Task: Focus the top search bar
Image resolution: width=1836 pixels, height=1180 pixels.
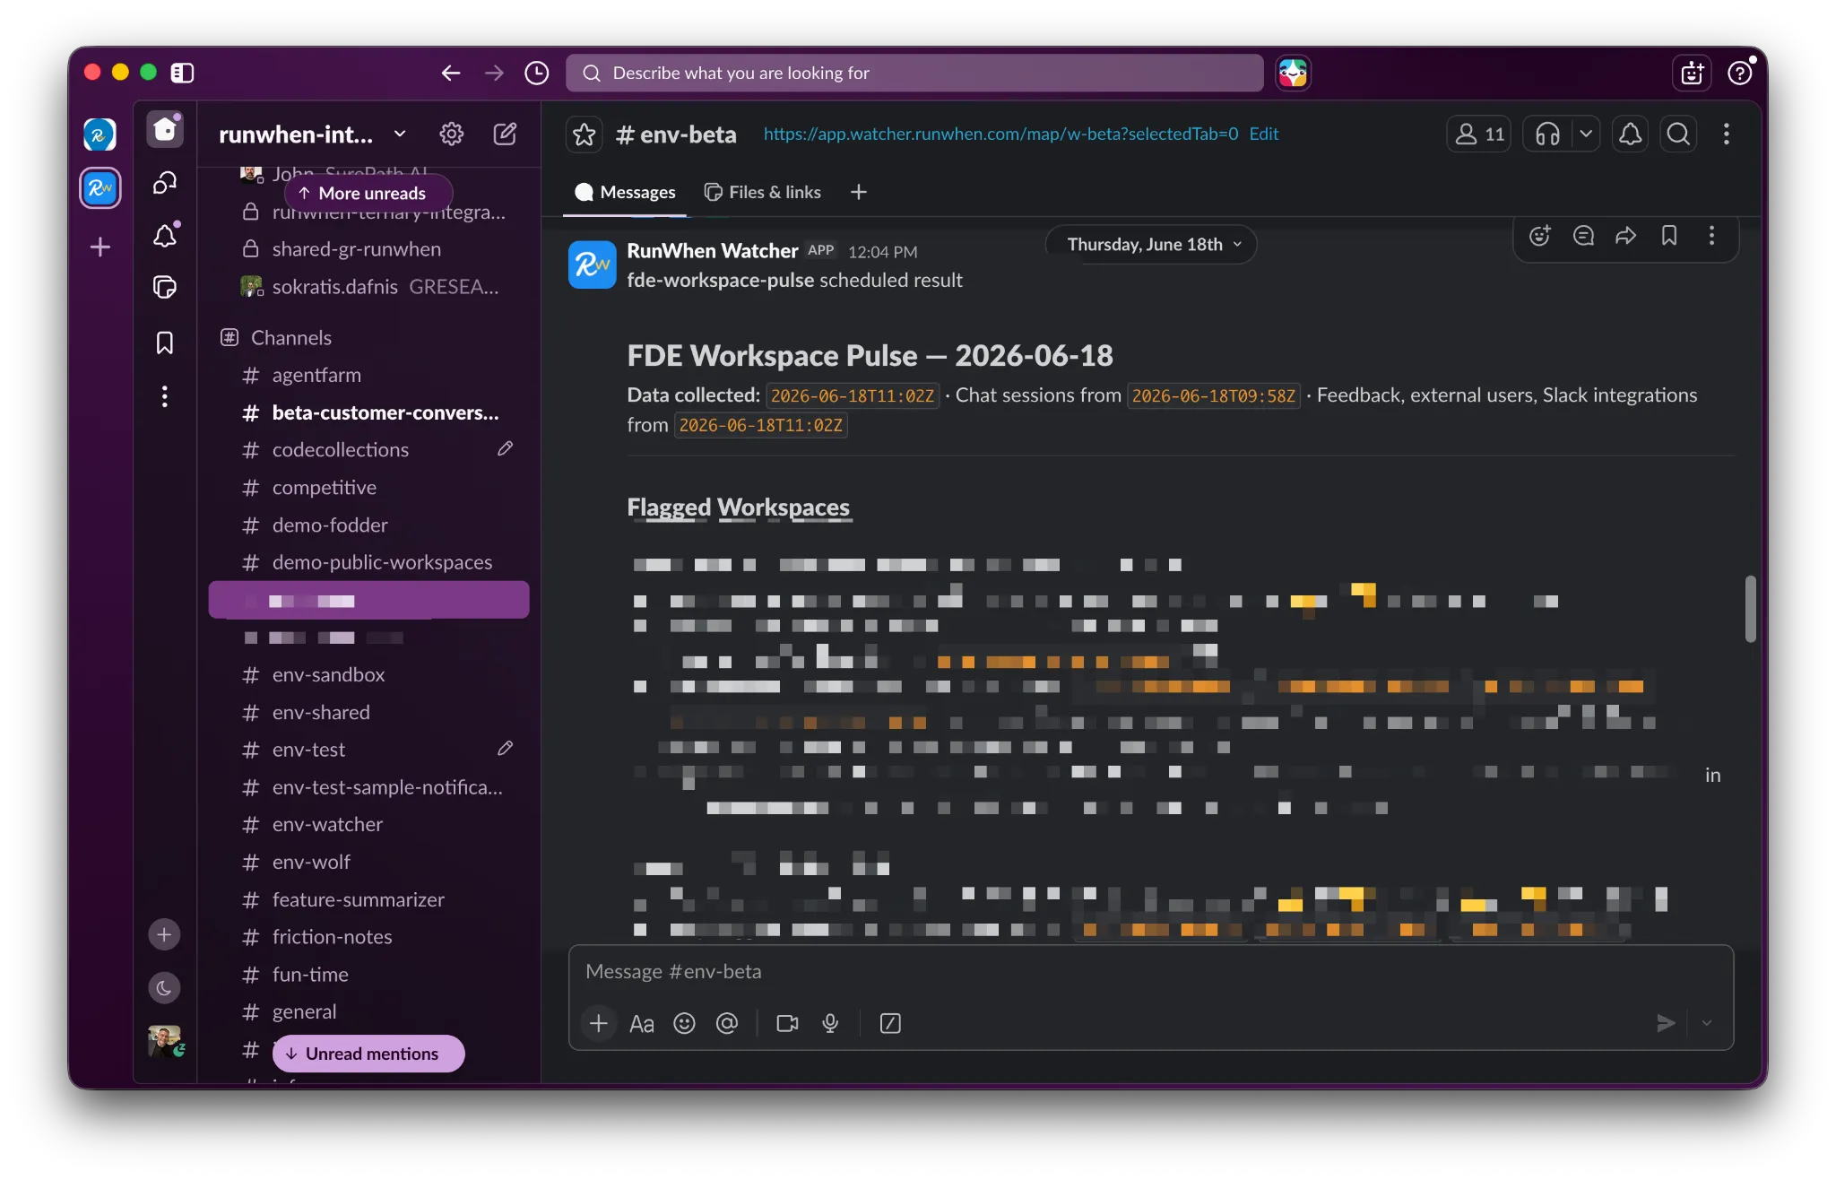Action: pos(914,73)
